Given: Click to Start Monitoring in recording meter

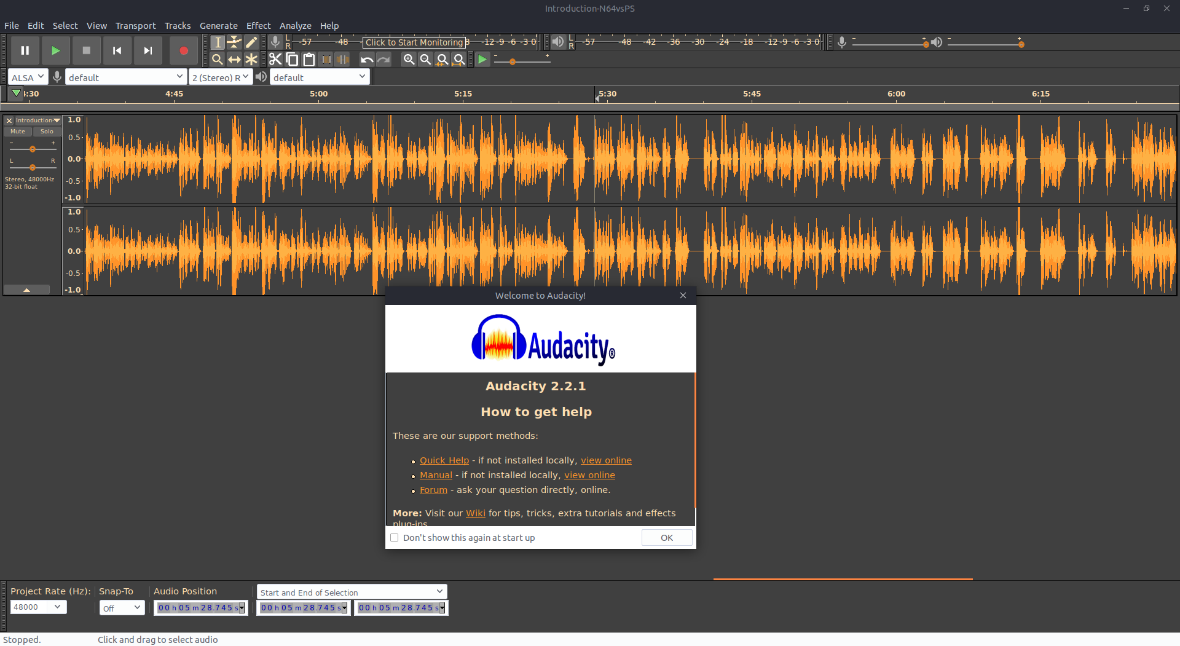Looking at the screenshot, I should (414, 42).
